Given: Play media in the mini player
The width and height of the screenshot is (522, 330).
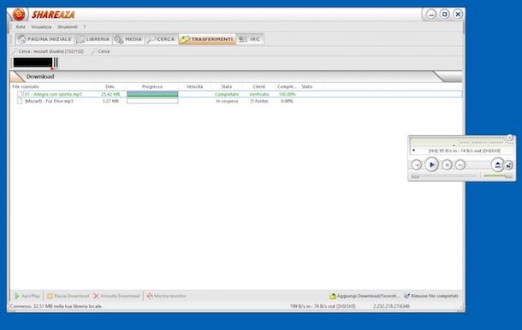Looking at the screenshot, I should coord(432,165).
